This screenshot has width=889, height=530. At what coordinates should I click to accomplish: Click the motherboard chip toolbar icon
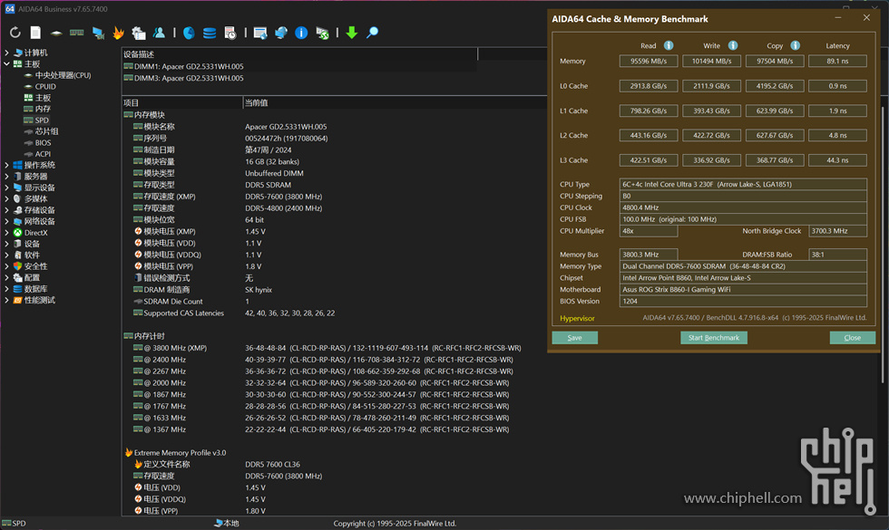coord(56,33)
